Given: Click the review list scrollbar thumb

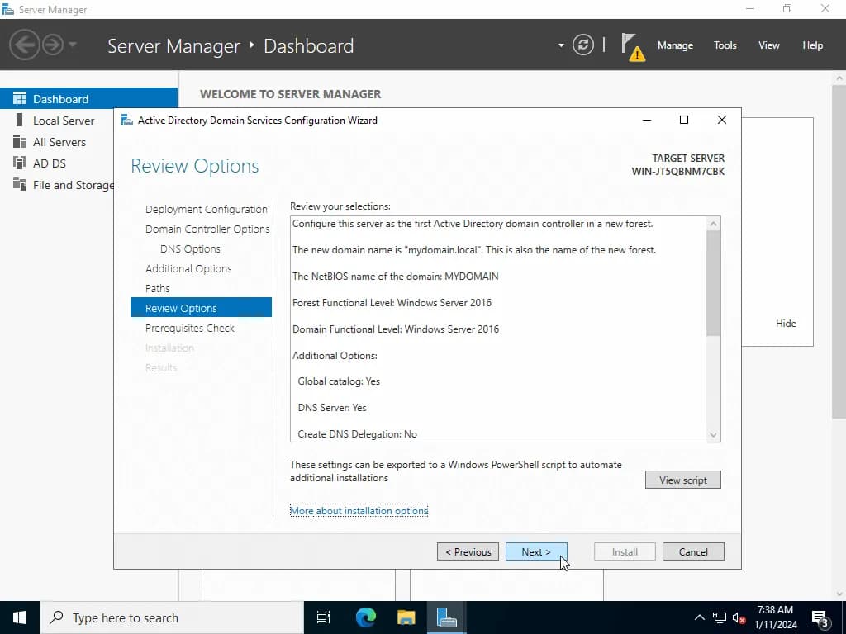Looking at the screenshot, I should coord(713,283).
